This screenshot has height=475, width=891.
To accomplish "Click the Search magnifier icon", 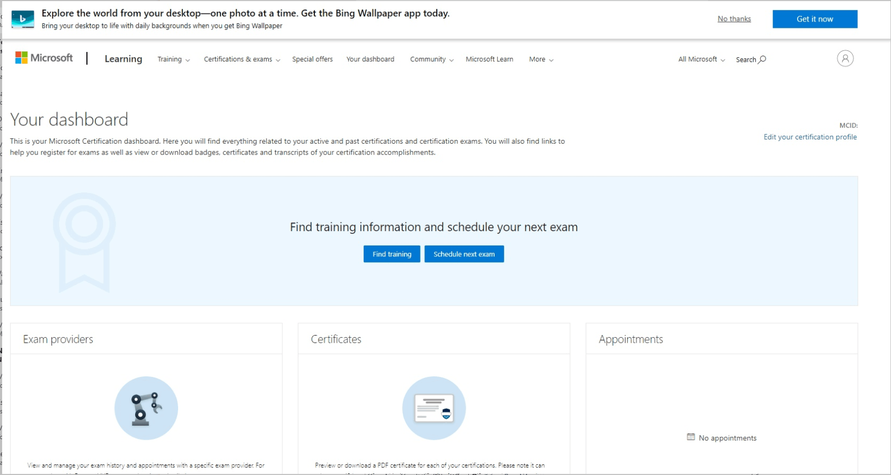I will [762, 60].
